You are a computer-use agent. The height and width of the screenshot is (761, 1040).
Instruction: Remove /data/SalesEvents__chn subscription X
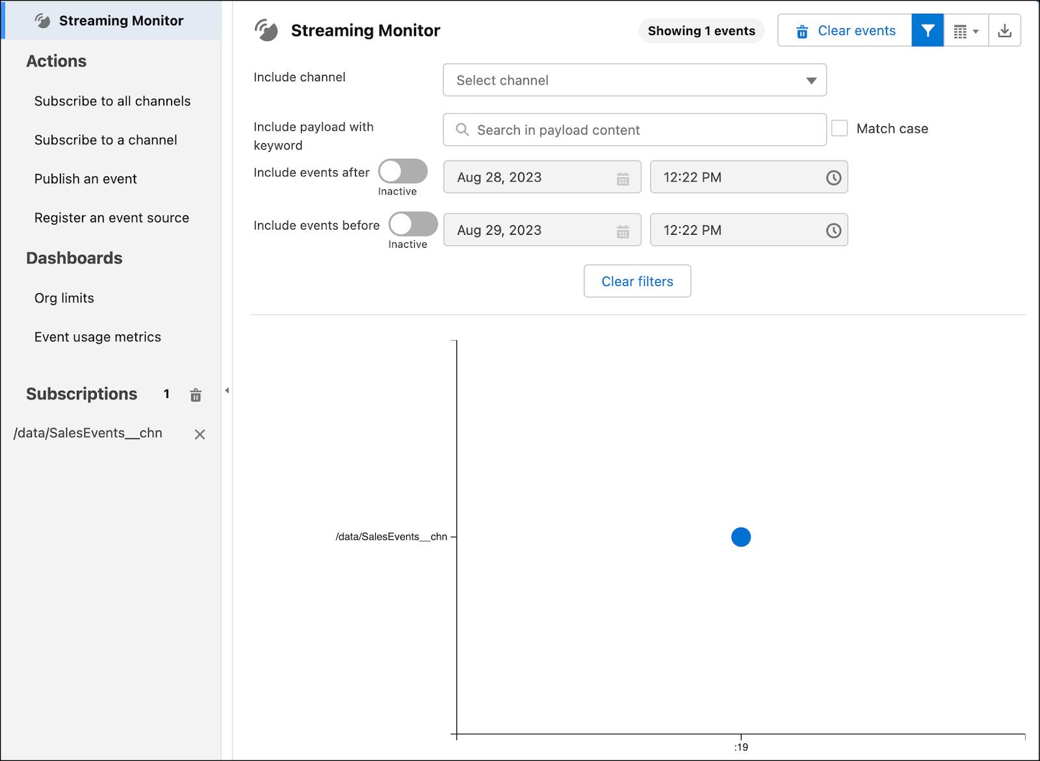(x=200, y=434)
